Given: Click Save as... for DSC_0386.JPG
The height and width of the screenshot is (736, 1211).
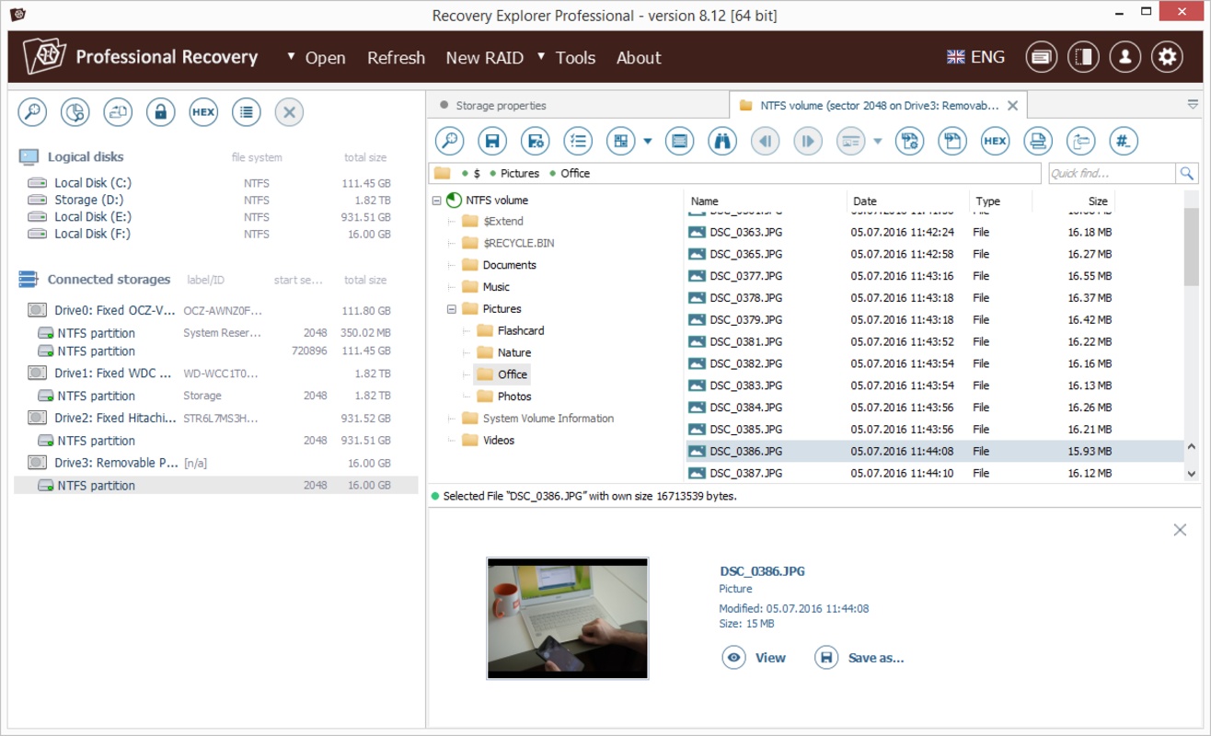Looking at the screenshot, I should tap(859, 658).
